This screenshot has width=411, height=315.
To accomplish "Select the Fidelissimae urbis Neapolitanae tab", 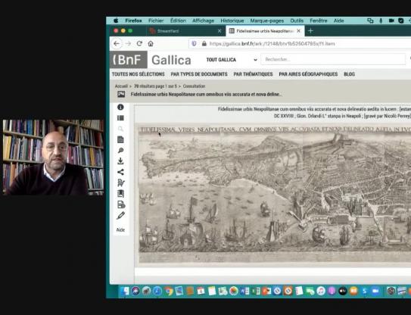I will coord(265,31).
